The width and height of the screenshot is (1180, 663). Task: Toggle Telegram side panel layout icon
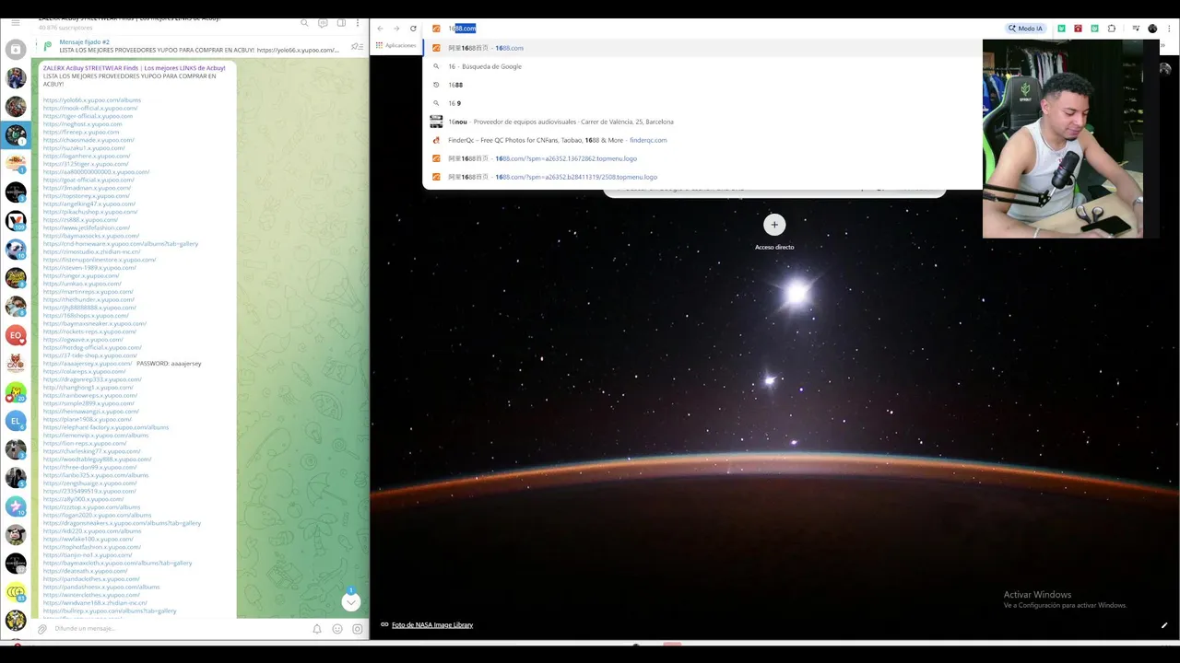341,22
